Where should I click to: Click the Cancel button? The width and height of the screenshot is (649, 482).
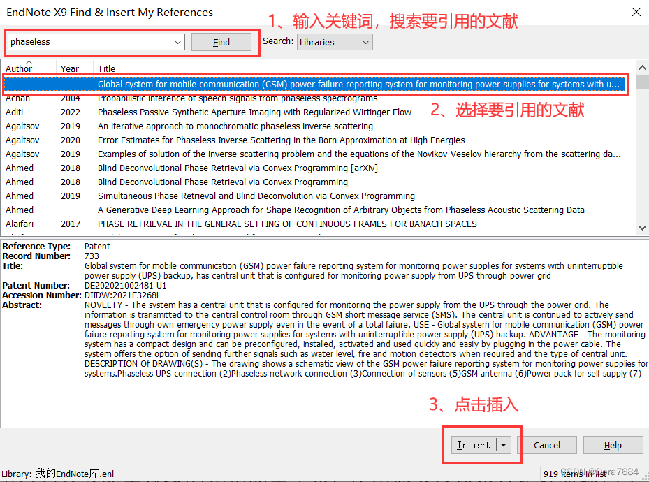548,445
